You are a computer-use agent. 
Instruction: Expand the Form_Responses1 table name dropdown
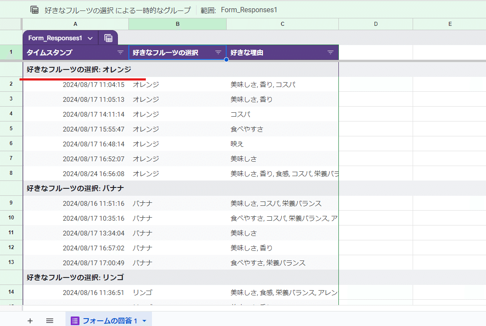pyautogui.click(x=90, y=38)
